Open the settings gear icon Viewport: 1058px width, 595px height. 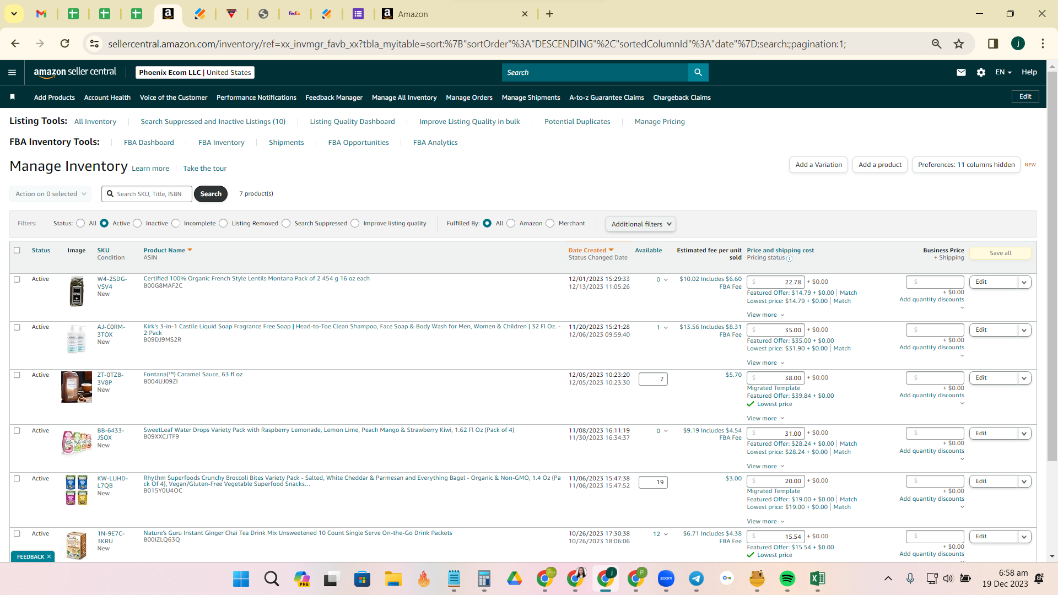pos(981,72)
